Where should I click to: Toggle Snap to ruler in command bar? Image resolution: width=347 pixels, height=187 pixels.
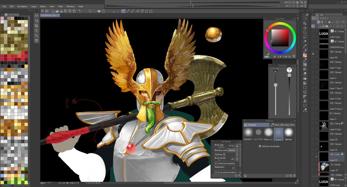(124, 11)
